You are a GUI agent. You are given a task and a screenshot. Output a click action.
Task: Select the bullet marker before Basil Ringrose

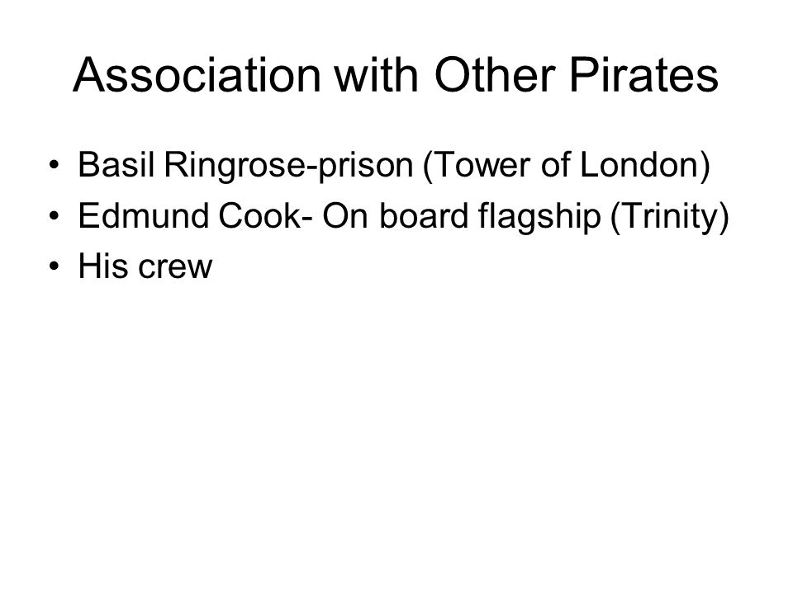coord(55,165)
